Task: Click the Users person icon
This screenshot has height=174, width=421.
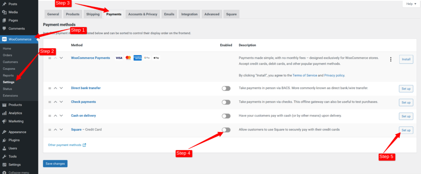Action: pyautogui.click(x=4, y=148)
